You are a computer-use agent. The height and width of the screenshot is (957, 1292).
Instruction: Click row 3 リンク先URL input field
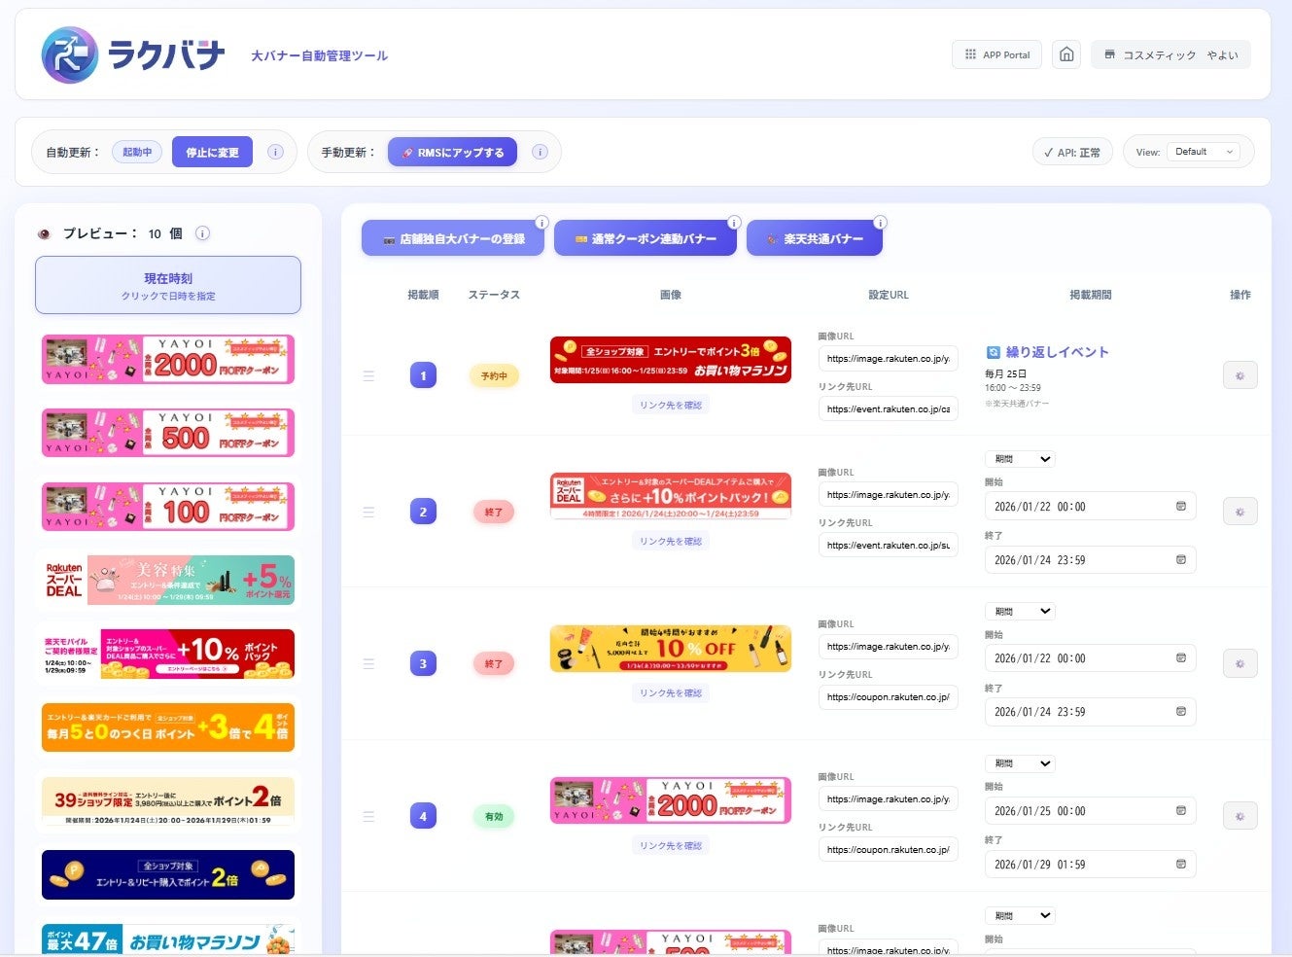click(x=888, y=697)
